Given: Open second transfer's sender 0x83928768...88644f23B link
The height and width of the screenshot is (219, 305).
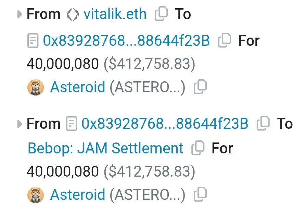Looking at the screenshot, I should 165,123.
